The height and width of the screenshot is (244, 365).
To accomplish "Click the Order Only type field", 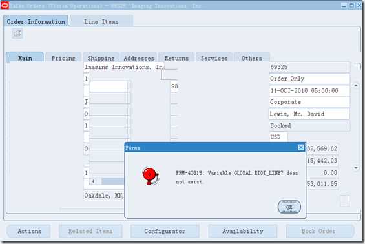I will point(309,79).
